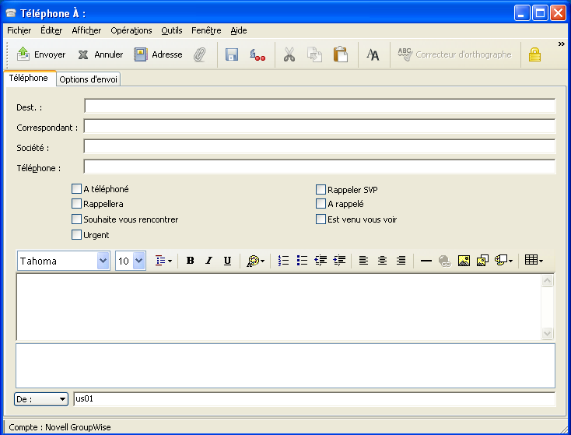This screenshot has height=435, width=571.
Task: Open the Outils menu
Action: coord(171,30)
